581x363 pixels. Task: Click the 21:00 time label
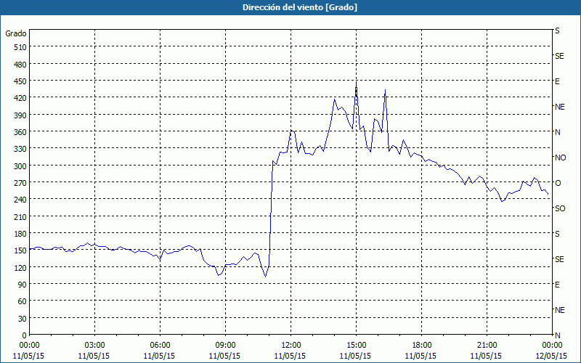coord(487,346)
